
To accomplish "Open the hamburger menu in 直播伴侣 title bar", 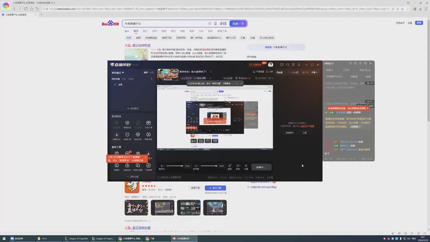I will (x=299, y=65).
